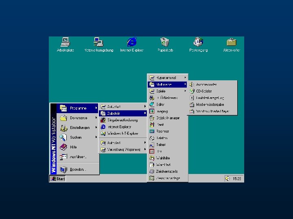This screenshot has width=293, height=219.
Task: Expand the Autostart folder above Verwaltung
Action: point(123,143)
